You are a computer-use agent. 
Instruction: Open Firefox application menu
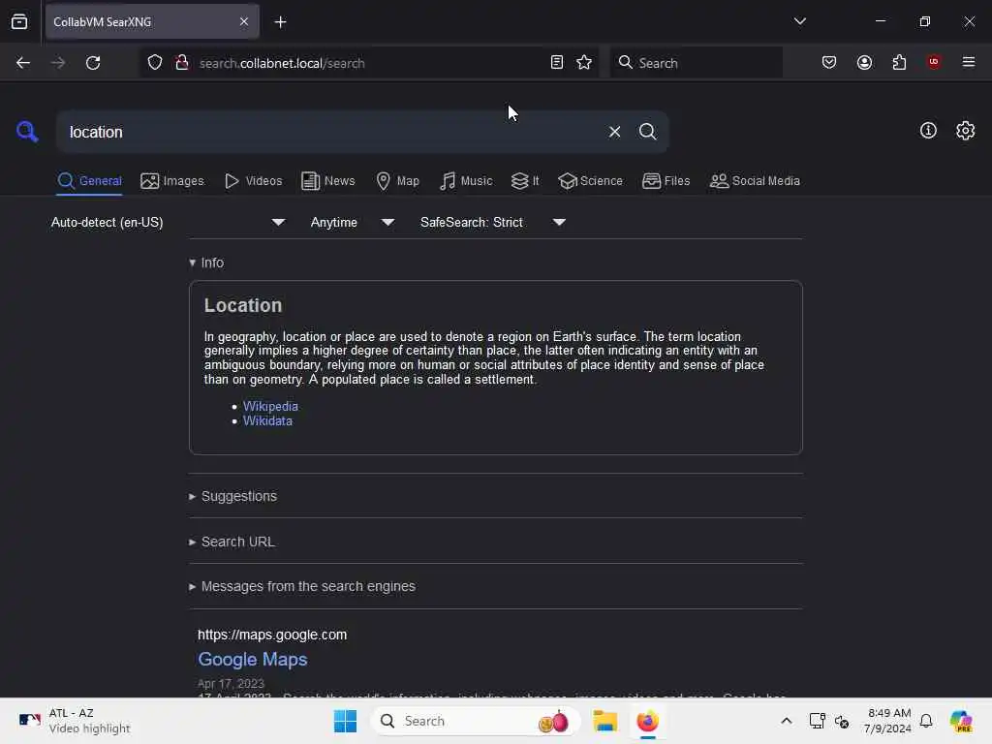coord(968,62)
